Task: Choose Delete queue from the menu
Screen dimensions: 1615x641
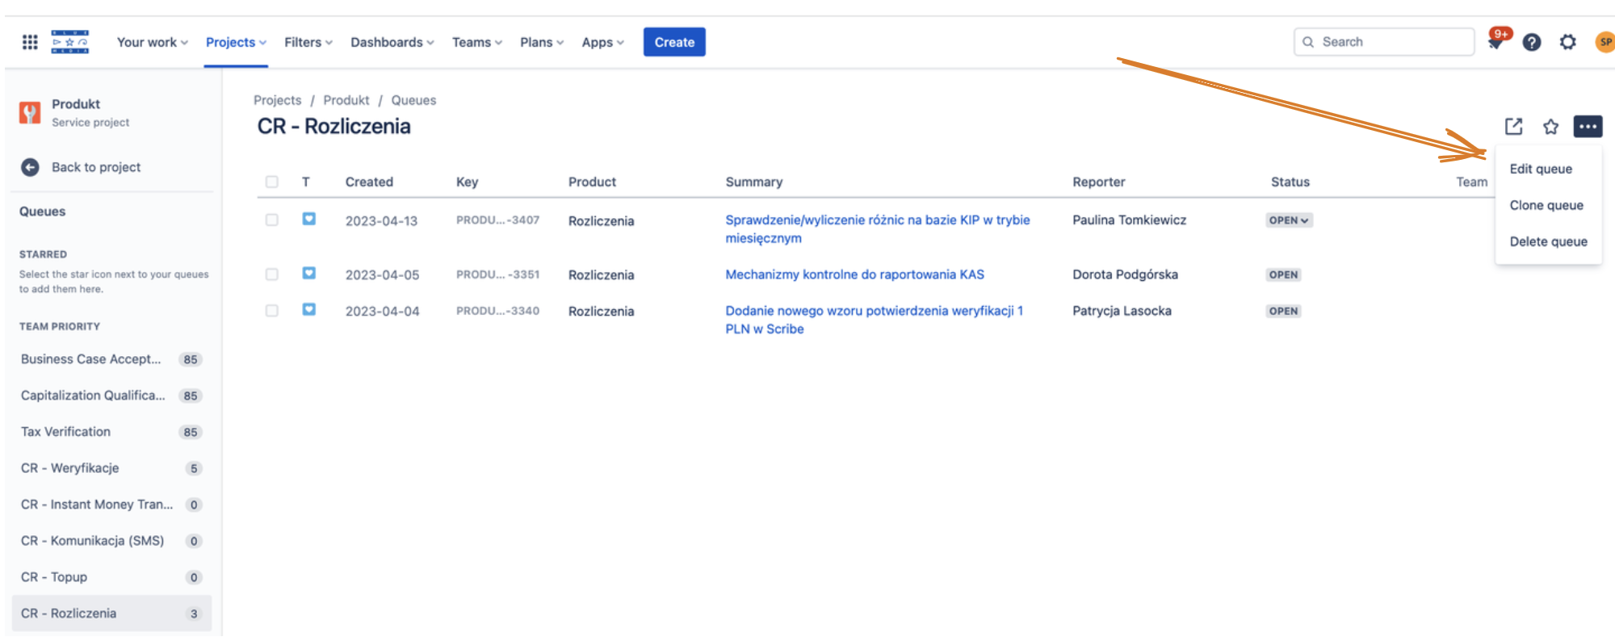Action: (1548, 241)
